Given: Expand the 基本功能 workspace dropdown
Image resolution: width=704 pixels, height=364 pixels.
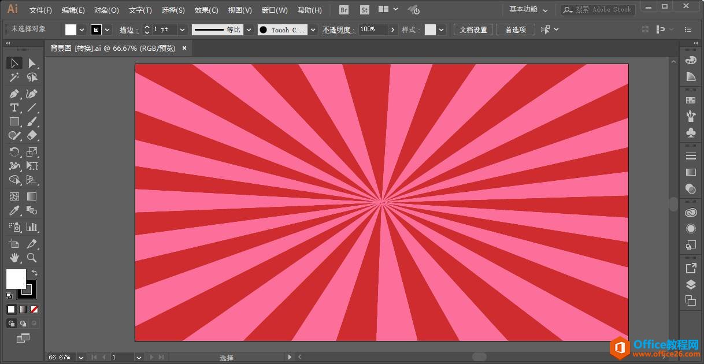Looking at the screenshot, I should tap(528, 10).
